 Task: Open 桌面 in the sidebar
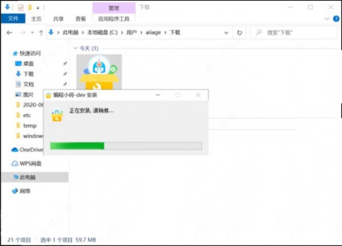tap(28, 64)
